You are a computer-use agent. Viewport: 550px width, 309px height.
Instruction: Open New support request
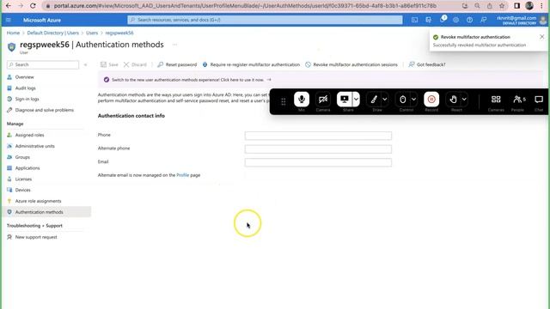36,237
